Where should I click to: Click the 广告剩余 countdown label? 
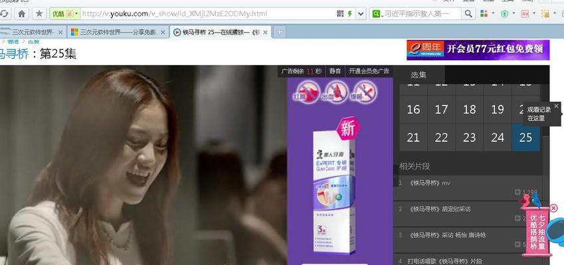coord(302,71)
